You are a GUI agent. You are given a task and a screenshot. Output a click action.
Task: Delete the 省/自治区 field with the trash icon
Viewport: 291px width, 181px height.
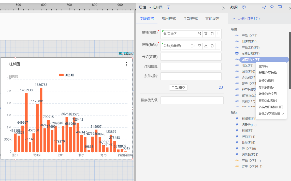click(212, 34)
